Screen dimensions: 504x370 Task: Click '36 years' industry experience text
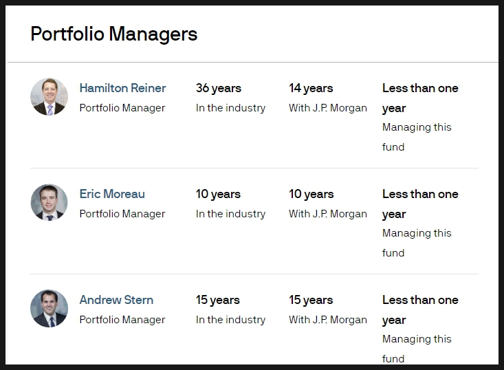[219, 89]
